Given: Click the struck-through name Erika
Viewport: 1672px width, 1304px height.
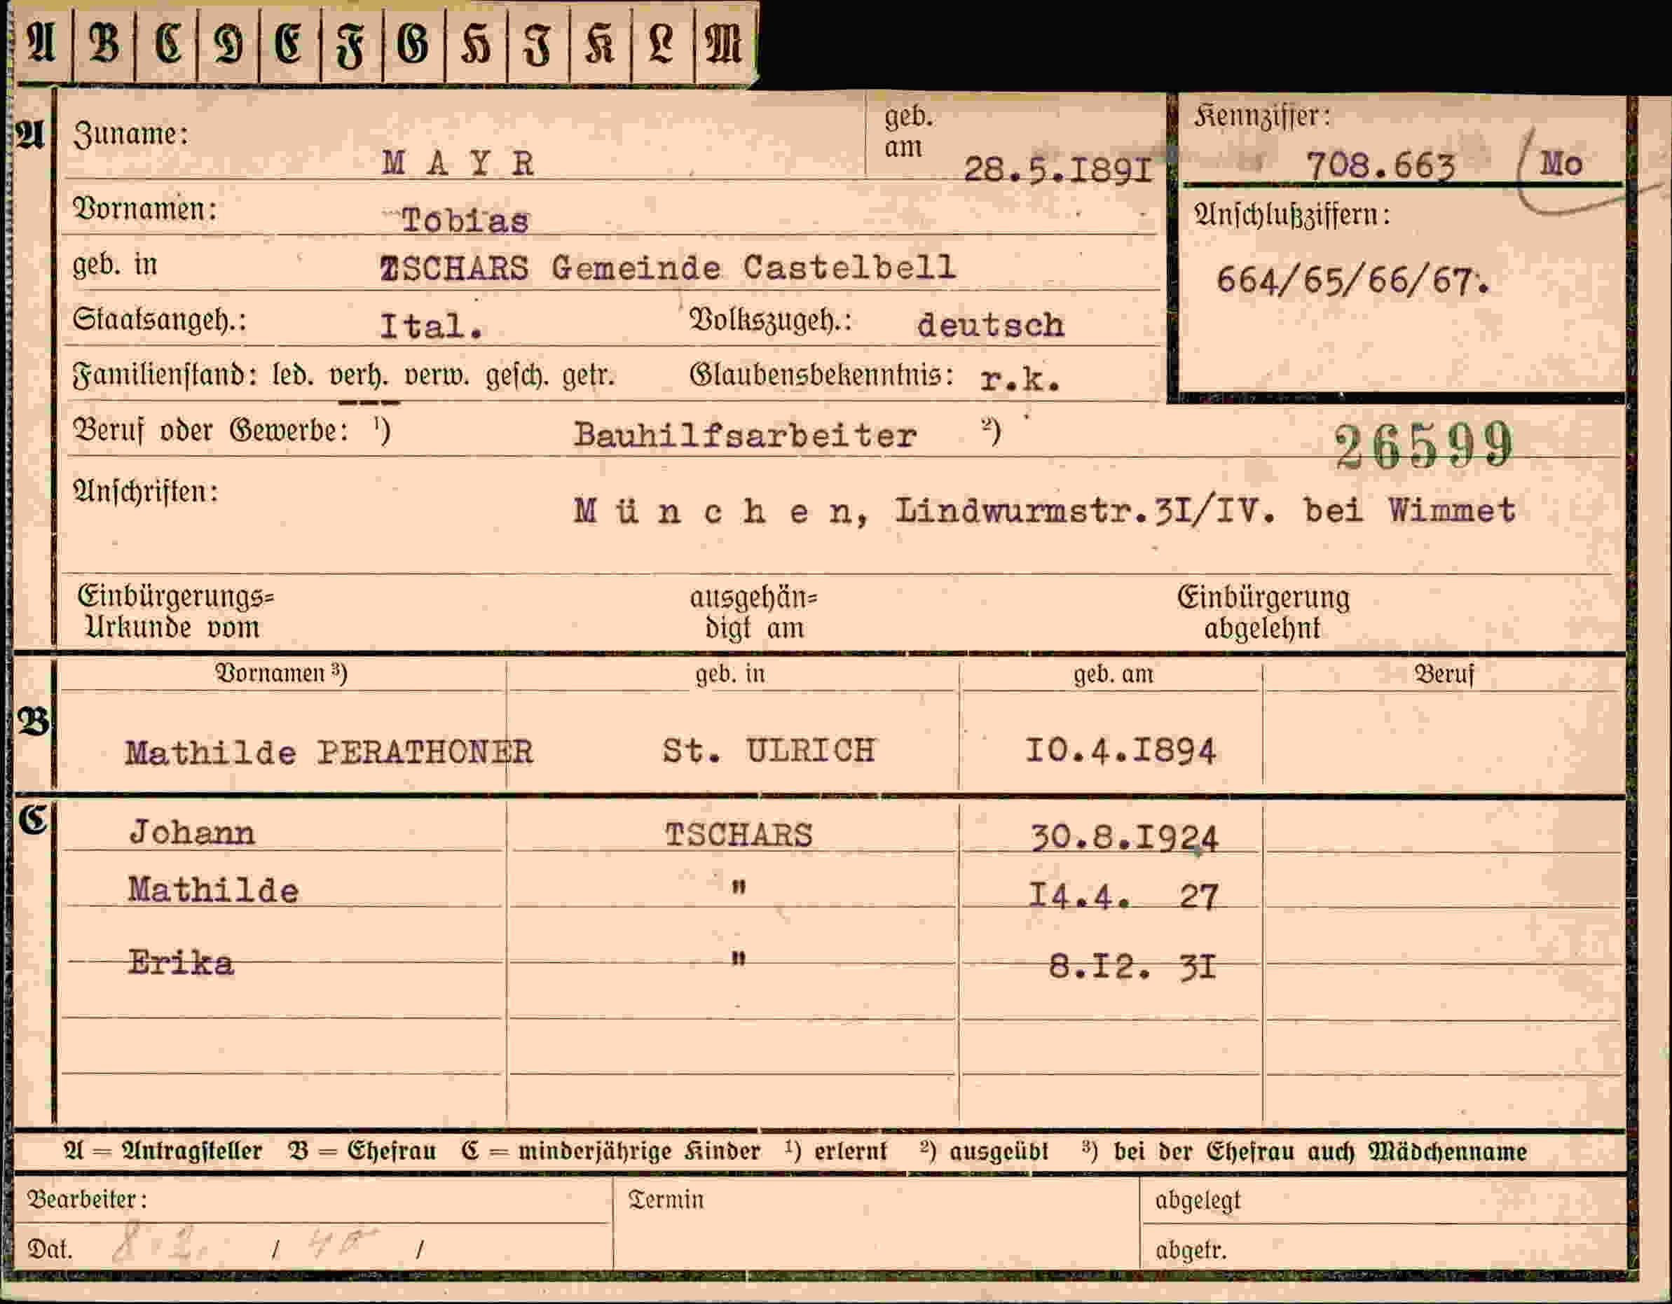Looking at the screenshot, I should 181,963.
